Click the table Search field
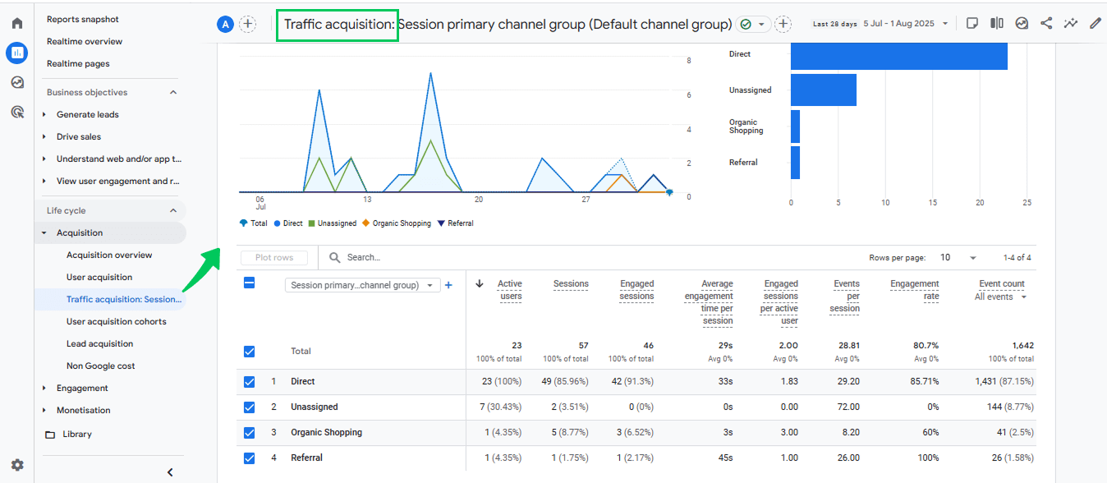1107x483 pixels. [378, 257]
